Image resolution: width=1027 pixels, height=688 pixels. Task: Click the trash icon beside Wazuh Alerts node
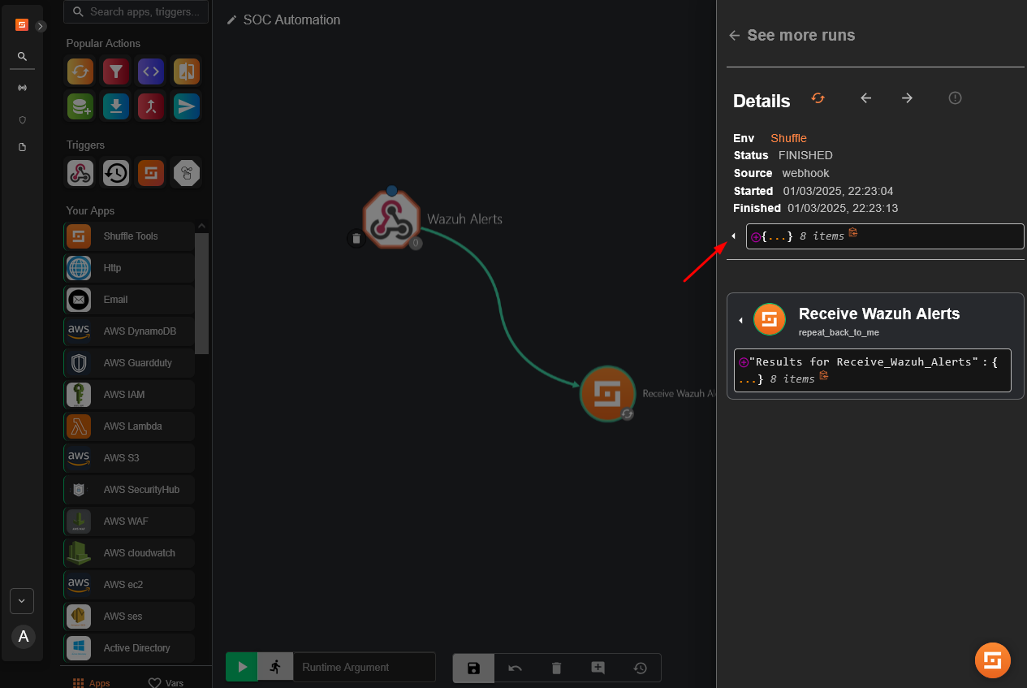tap(356, 238)
